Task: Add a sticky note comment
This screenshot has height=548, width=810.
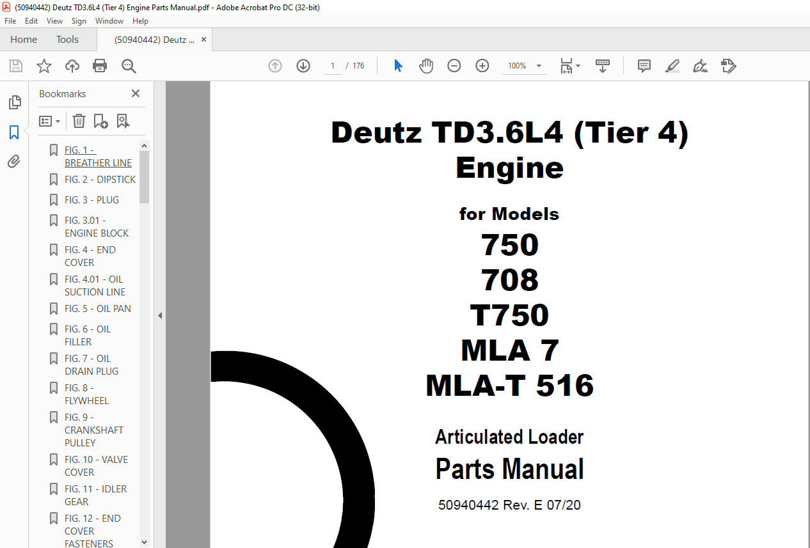Action: pyautogui.click(x=644, y=66)
